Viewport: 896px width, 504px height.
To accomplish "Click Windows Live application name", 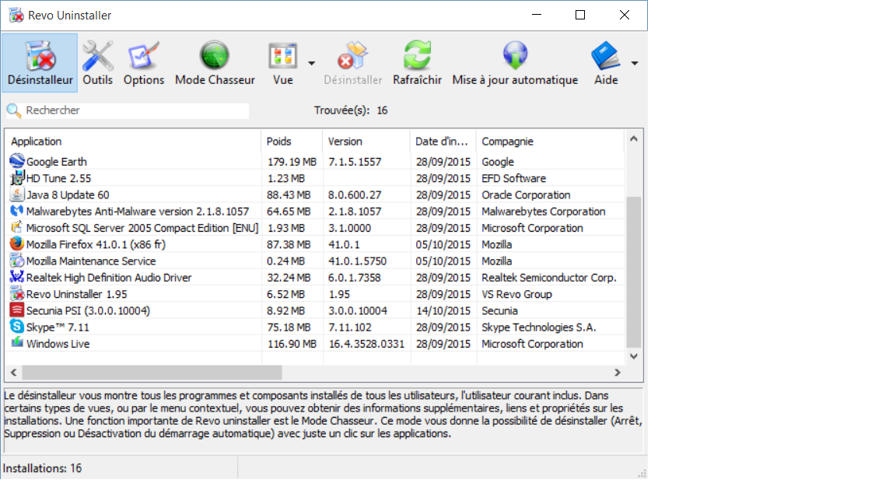I will click(58, 344).
